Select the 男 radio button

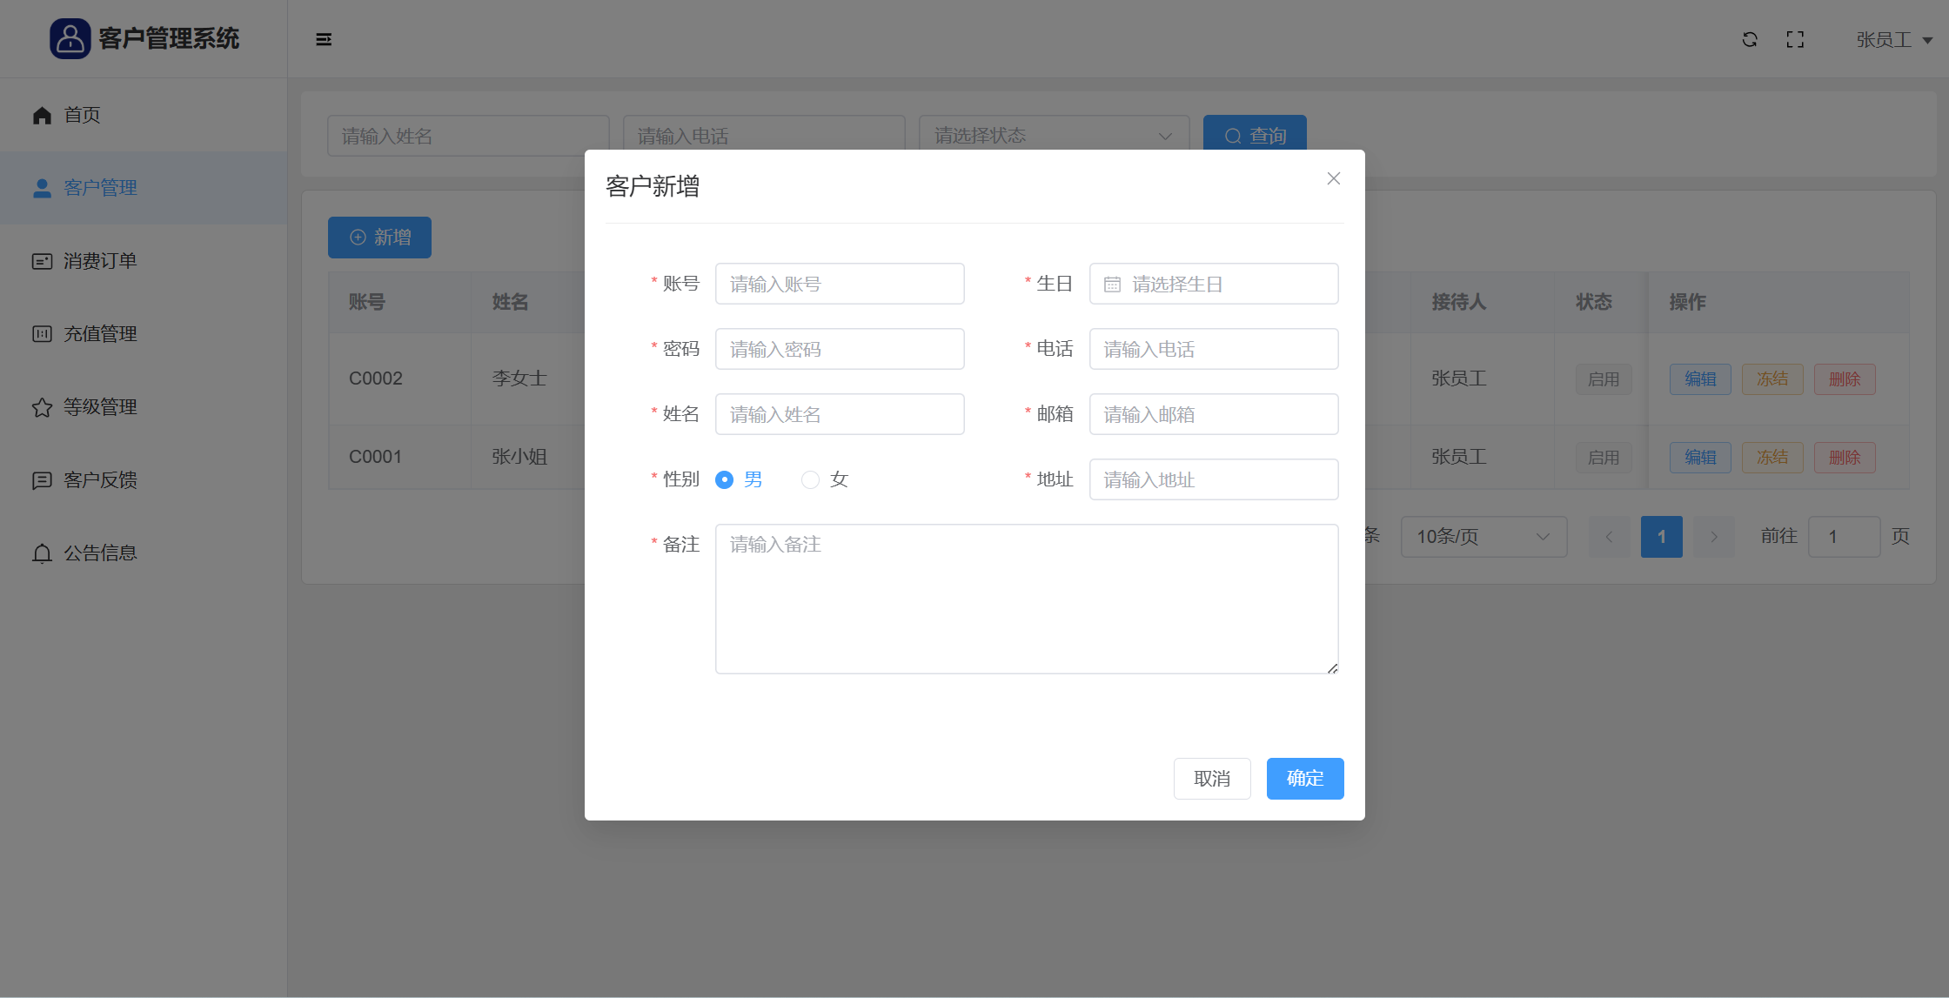[x=724, y=479]
